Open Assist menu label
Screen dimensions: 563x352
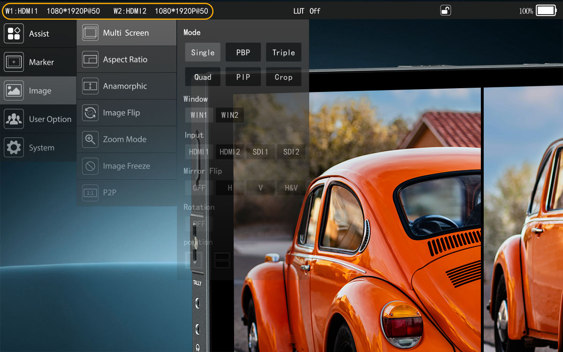[x=39, y=34]
